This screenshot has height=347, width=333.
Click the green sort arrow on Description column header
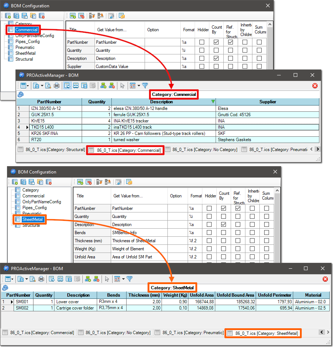coord(213,102)
